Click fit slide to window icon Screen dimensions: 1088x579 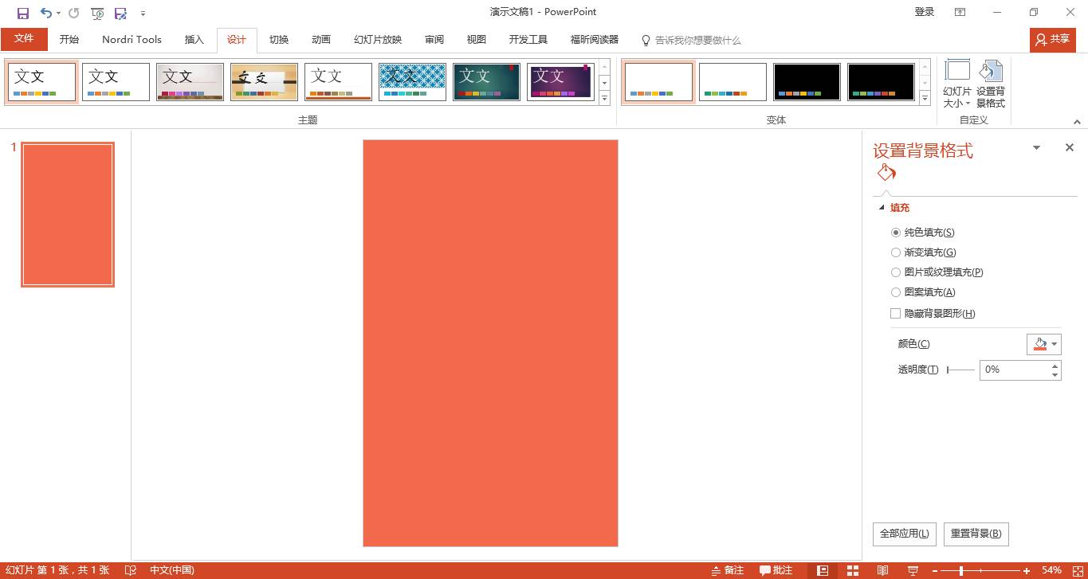click(x=1074, y=570)
